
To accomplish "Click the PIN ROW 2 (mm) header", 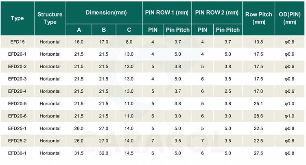I will pos(217,13).
